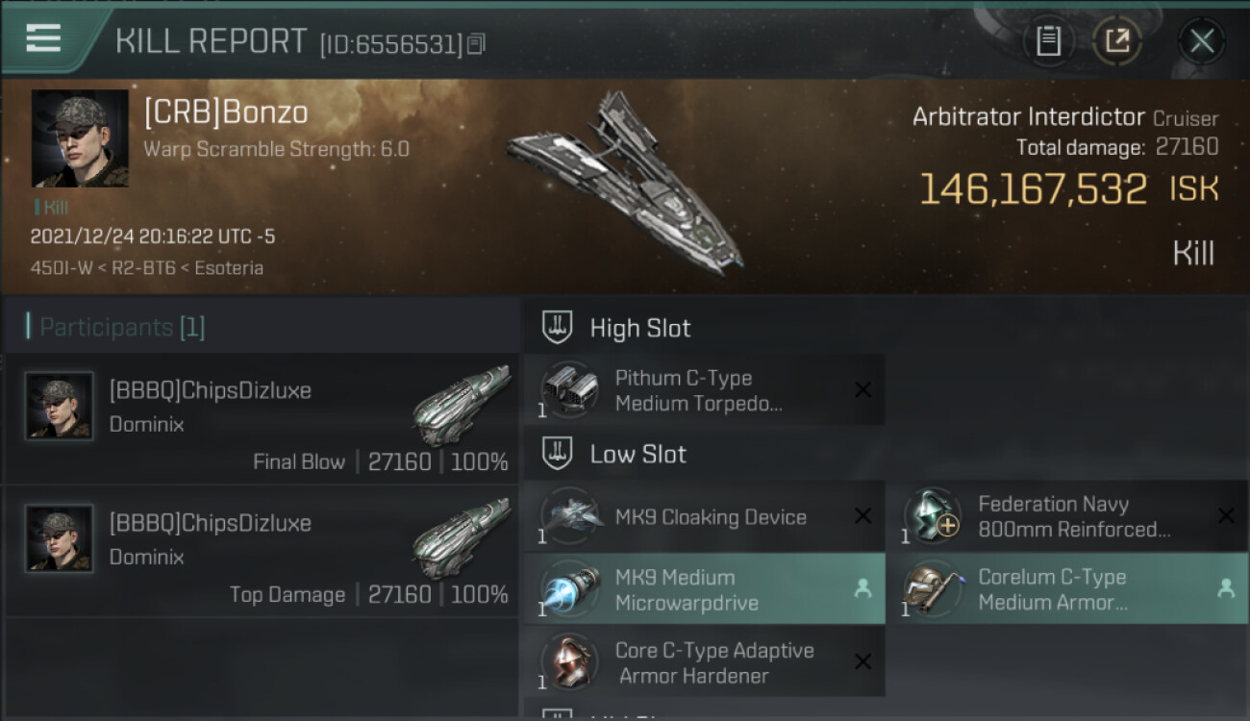1250x721 pixels.
Task: Open the Final Blow ChipsDizluxe entry
Action: 262,420
